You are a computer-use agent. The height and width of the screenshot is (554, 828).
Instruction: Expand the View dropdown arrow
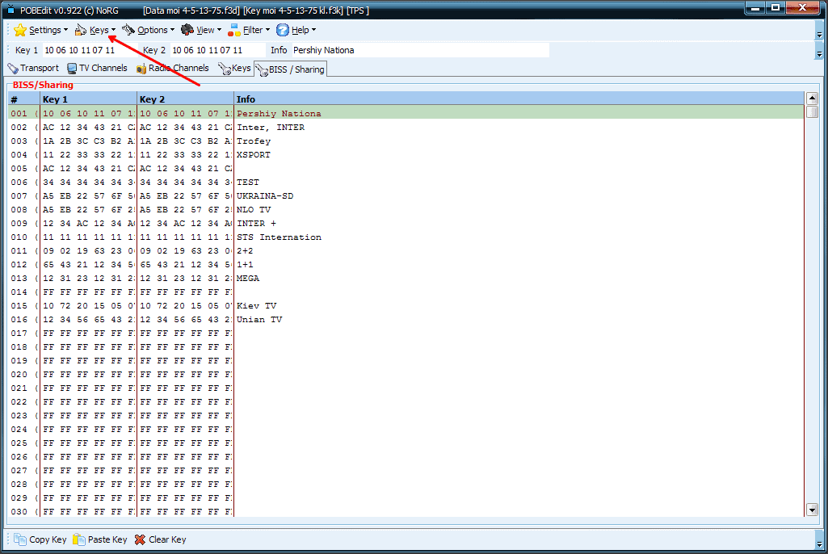[x=219, y=30]
